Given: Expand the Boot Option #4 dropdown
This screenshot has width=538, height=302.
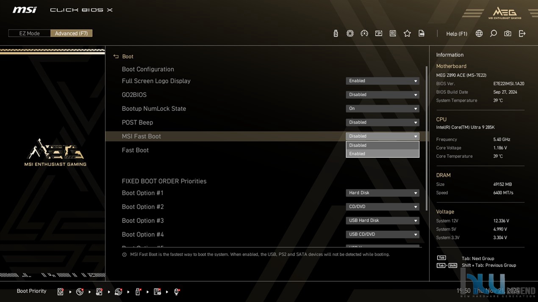Looking at the screenshot, I should [383, 234].
